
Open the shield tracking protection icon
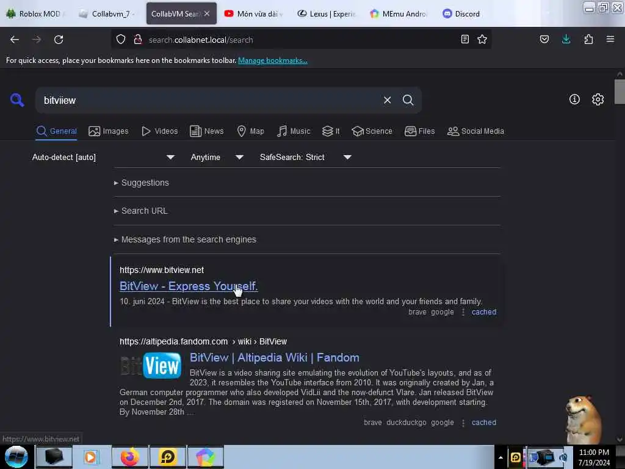tap(121, 40)
